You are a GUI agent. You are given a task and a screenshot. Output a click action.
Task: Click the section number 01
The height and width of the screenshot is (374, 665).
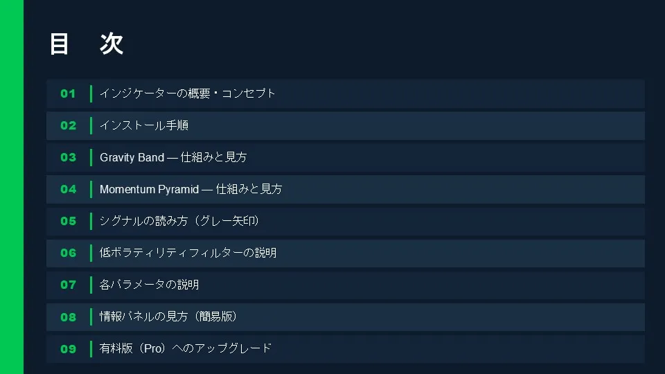click(68, 93)
